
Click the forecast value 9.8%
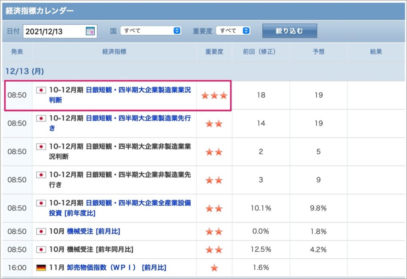pos(318,208)
